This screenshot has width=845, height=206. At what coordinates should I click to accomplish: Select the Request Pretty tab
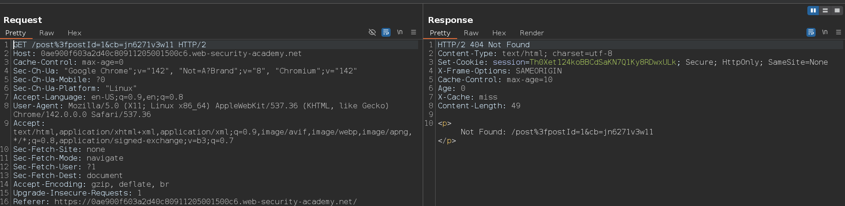[16, 33]
